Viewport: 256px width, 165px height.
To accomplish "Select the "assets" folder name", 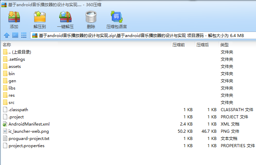I will tap(15, 67).
